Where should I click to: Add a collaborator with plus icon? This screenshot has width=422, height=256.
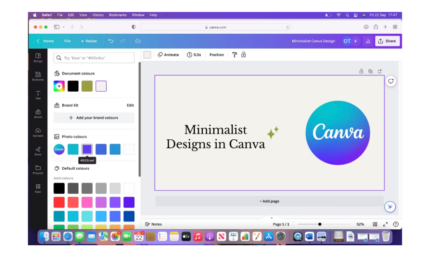(x=356, y=41)
